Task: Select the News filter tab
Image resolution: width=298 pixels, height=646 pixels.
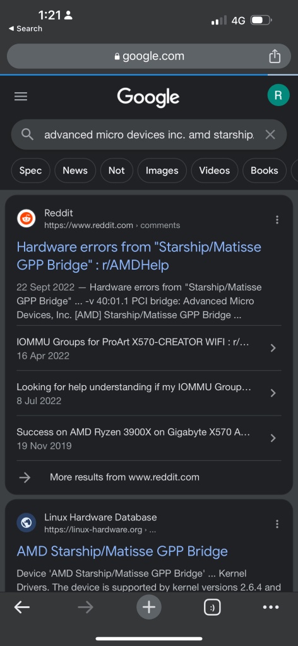Action: (75, 170)
